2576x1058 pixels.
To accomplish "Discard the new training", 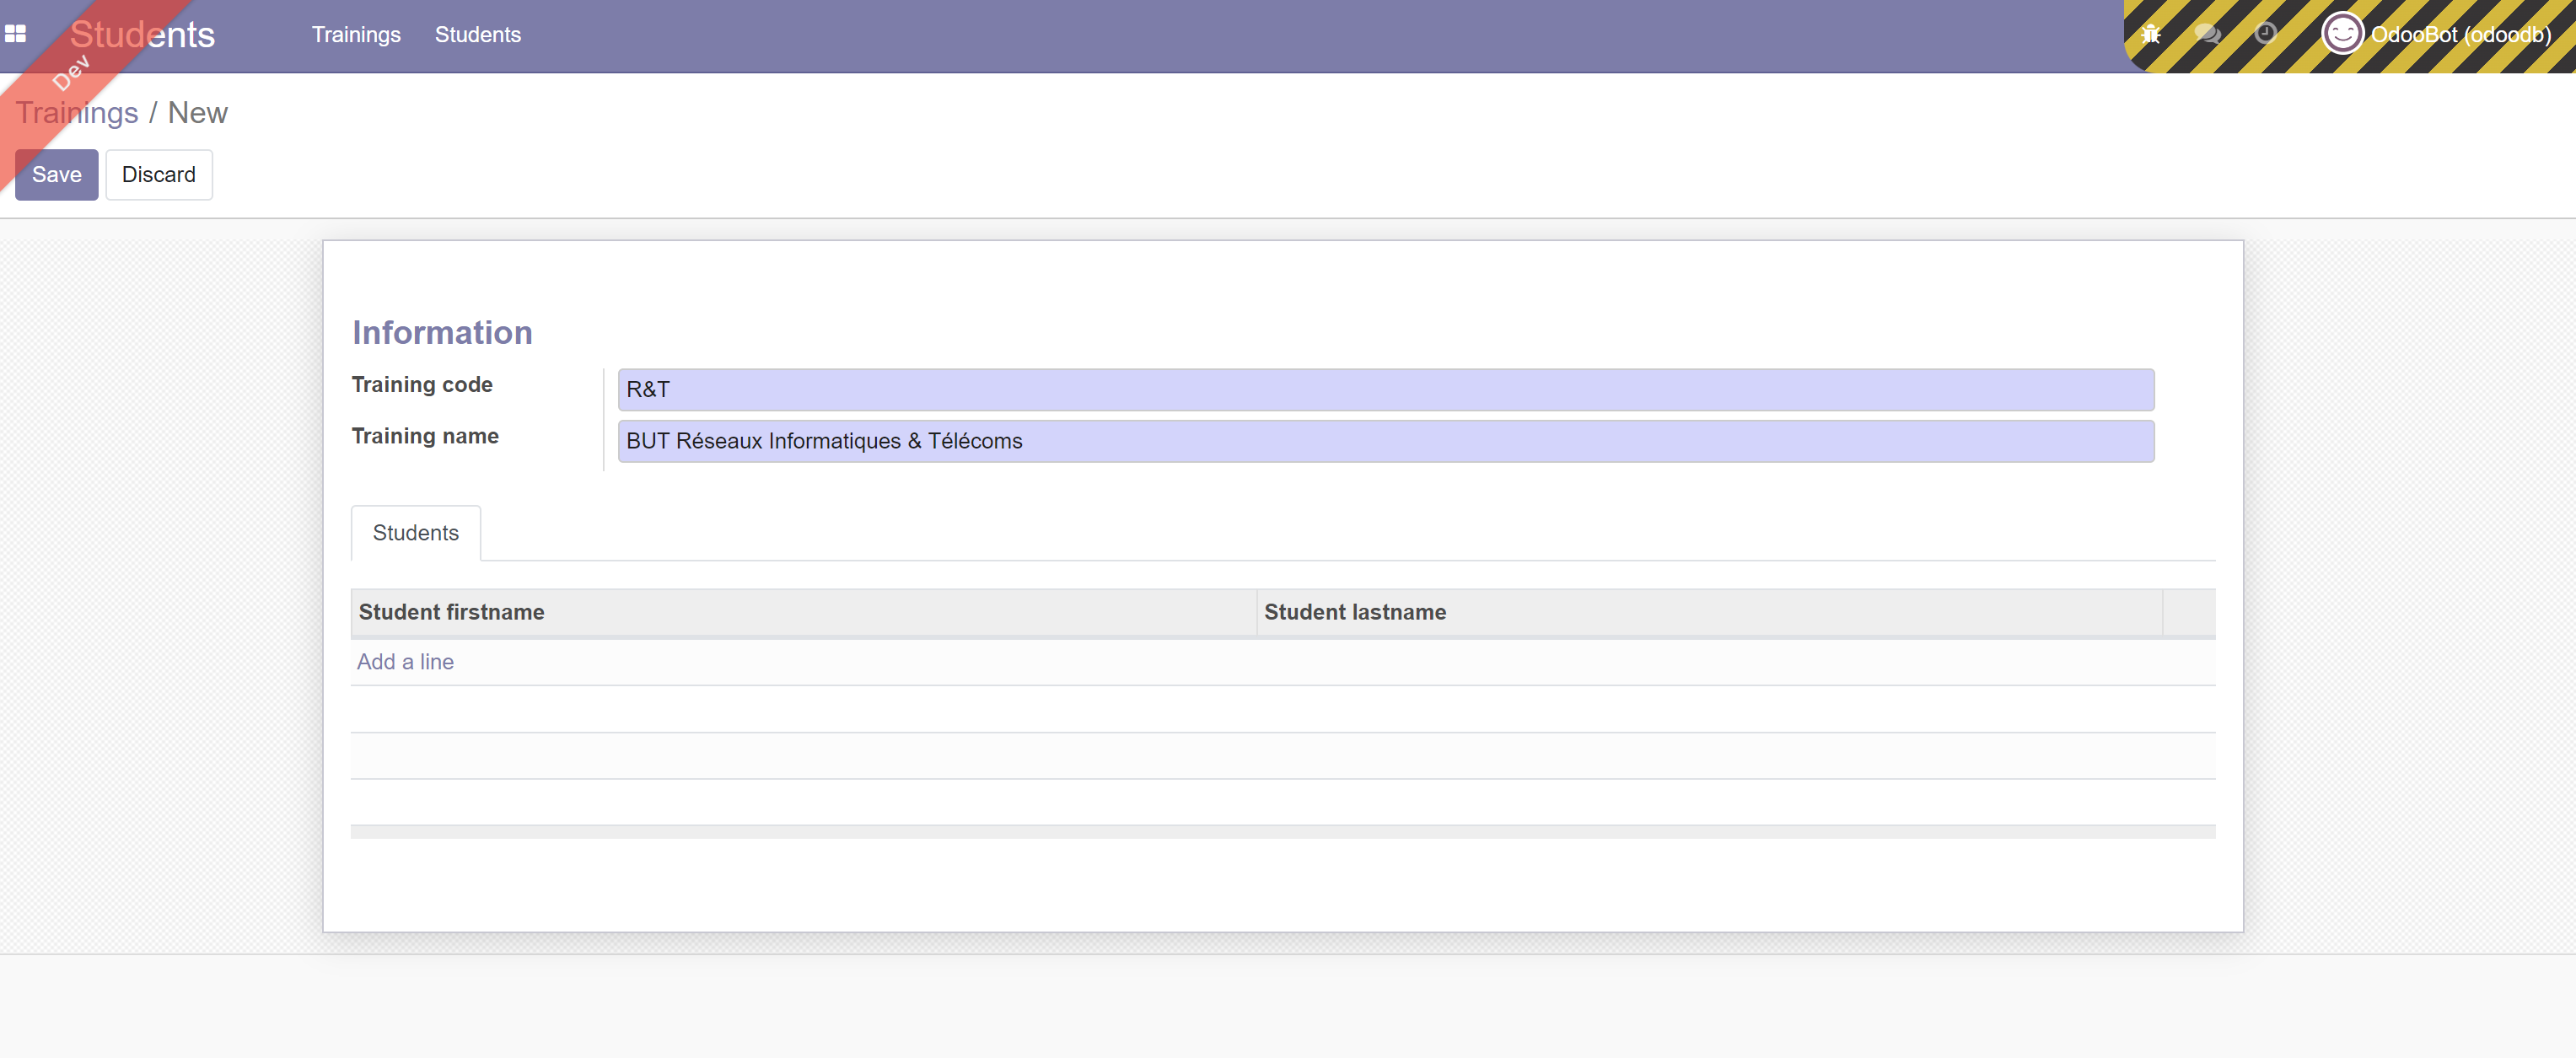I will [x=158, y=174].
